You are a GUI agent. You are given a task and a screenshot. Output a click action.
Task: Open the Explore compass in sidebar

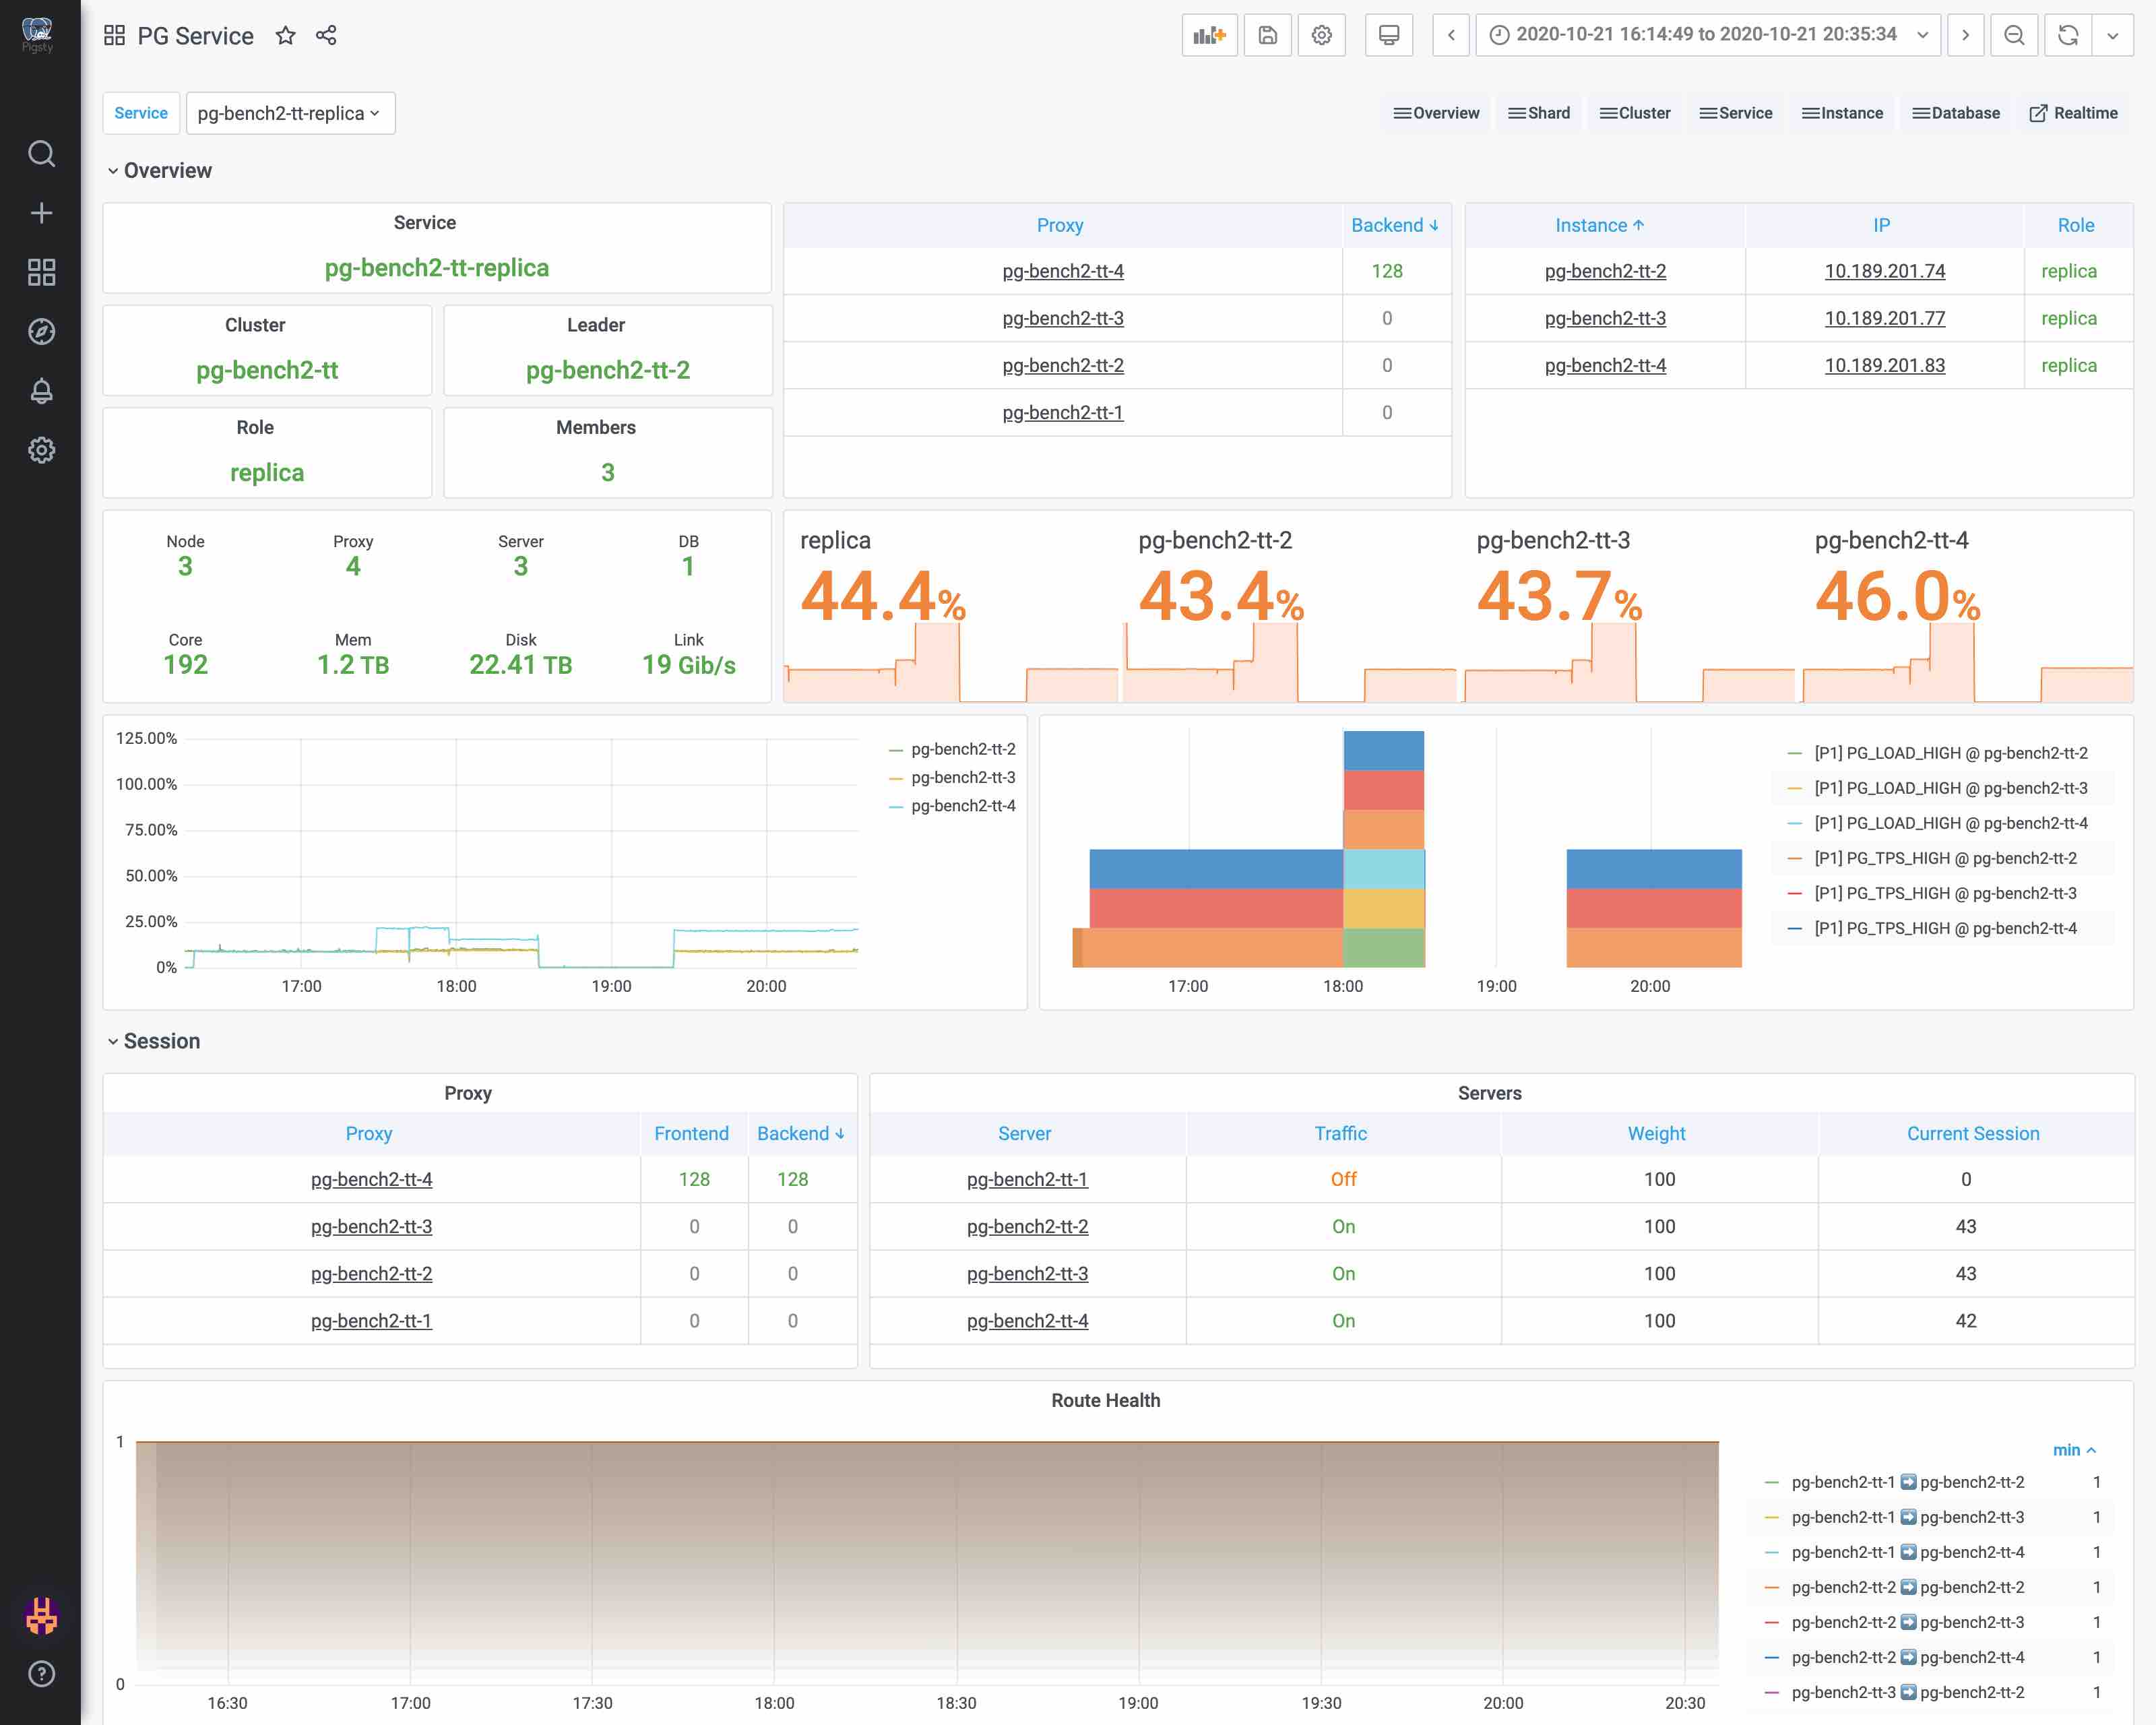click(x=41, y=332)
